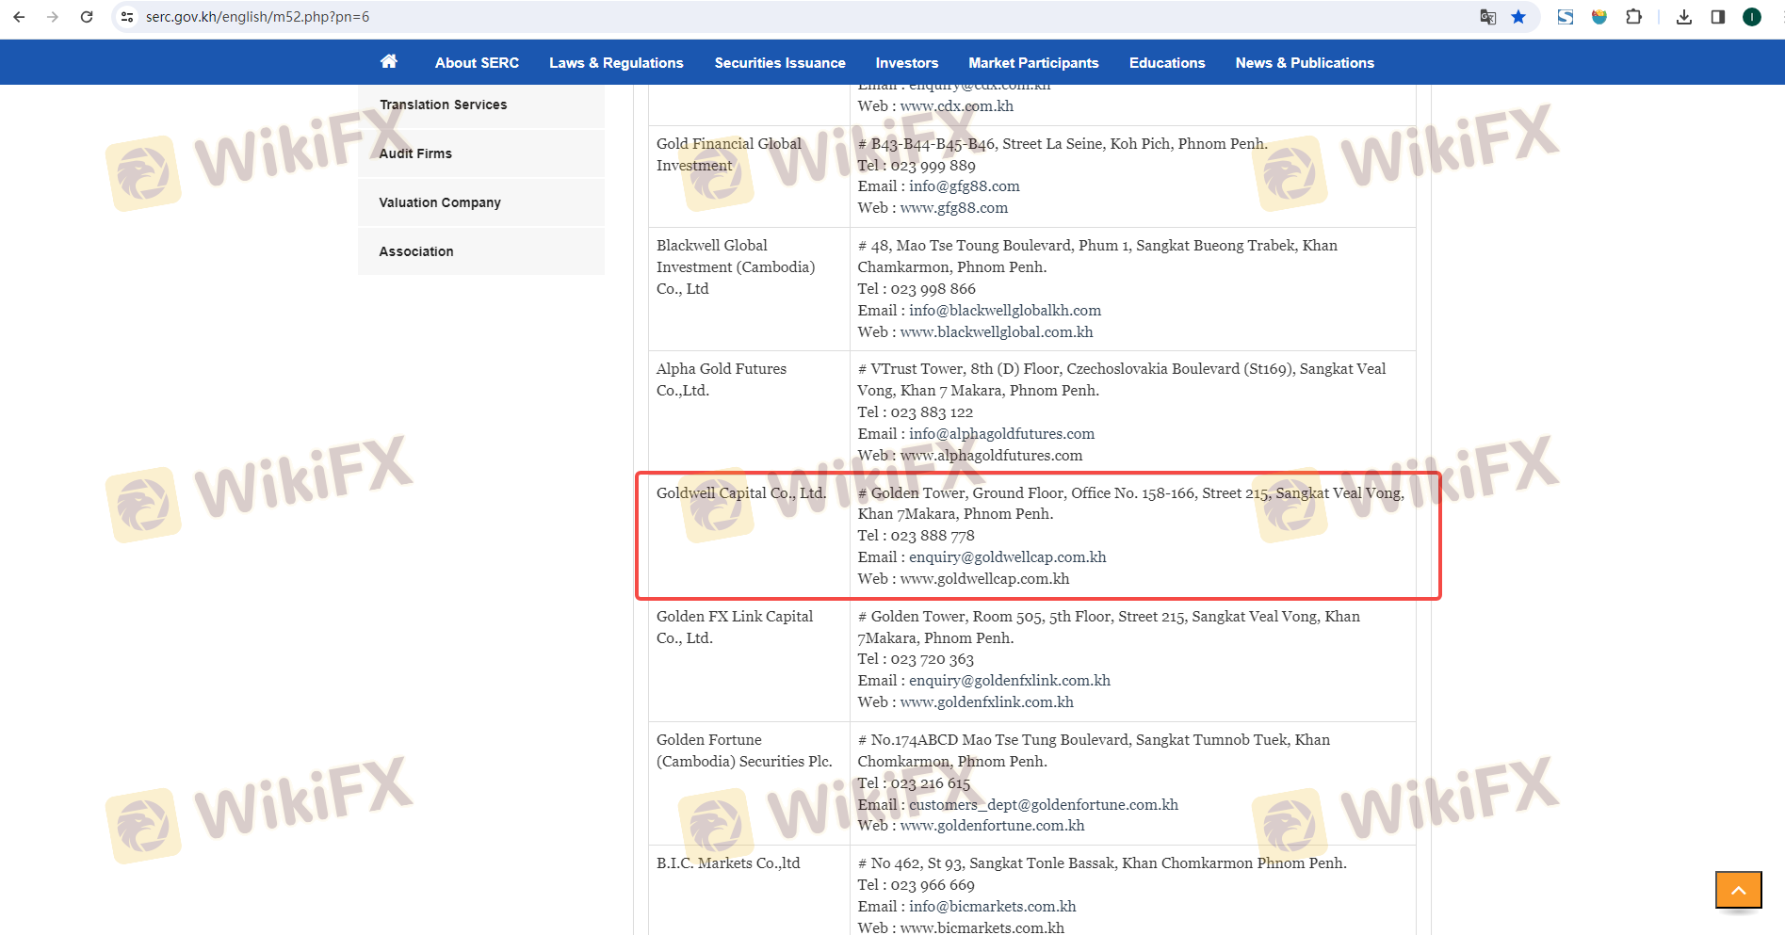The height and width of the screenshot is (935, 1785).
Task: Click Golden Fortune (Cambodia) Securities Plc. name
Action: [744, 750]
